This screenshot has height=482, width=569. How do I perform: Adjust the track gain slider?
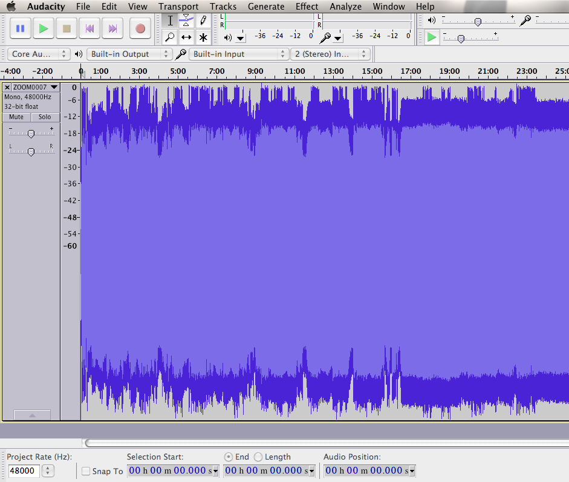(x=31, y=133)
